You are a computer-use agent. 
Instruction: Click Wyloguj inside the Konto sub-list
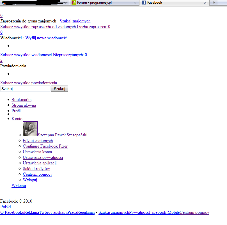point(30,180)
